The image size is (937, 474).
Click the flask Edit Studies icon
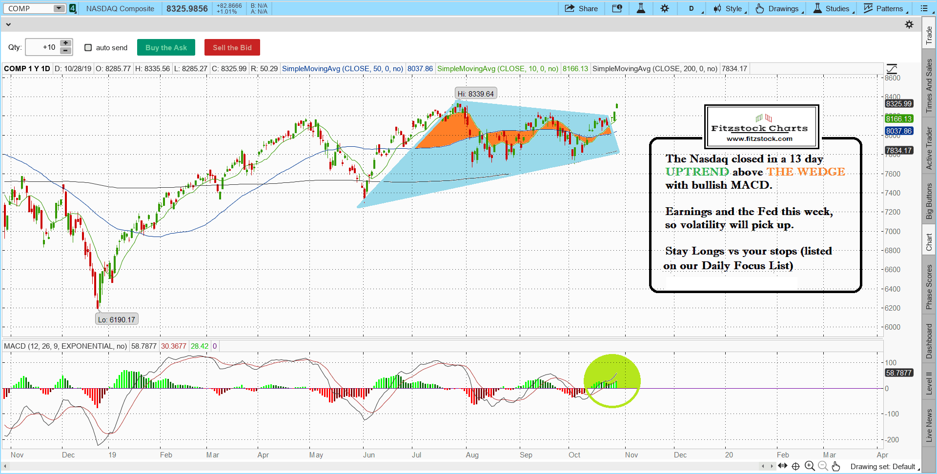641,8
